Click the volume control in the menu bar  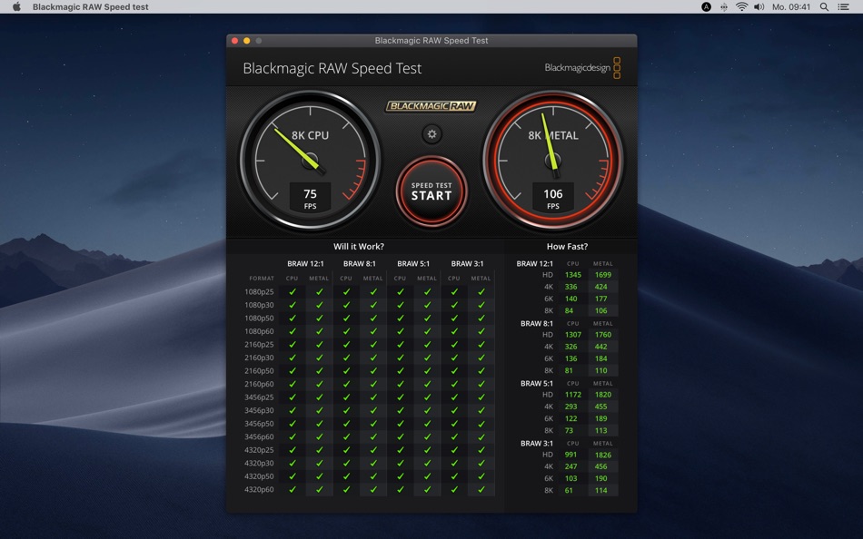pos(759,6)
